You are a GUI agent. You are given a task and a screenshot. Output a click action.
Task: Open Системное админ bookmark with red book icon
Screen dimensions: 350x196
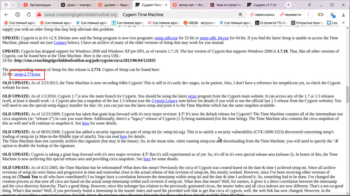click(164, 23)
